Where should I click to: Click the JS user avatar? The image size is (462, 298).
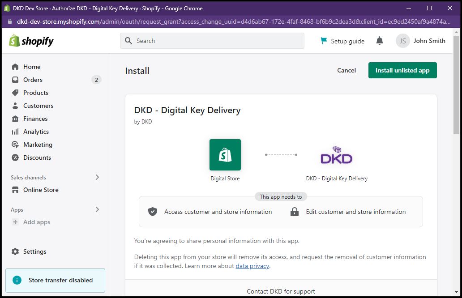coord(403,41)
